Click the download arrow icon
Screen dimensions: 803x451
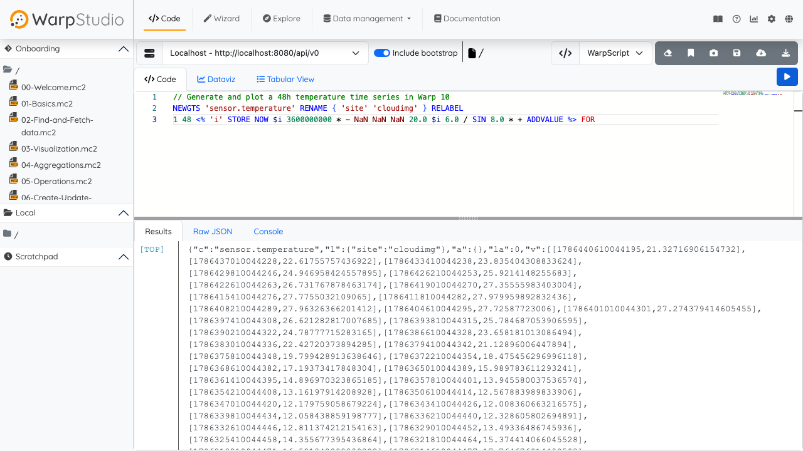[785, 53]
